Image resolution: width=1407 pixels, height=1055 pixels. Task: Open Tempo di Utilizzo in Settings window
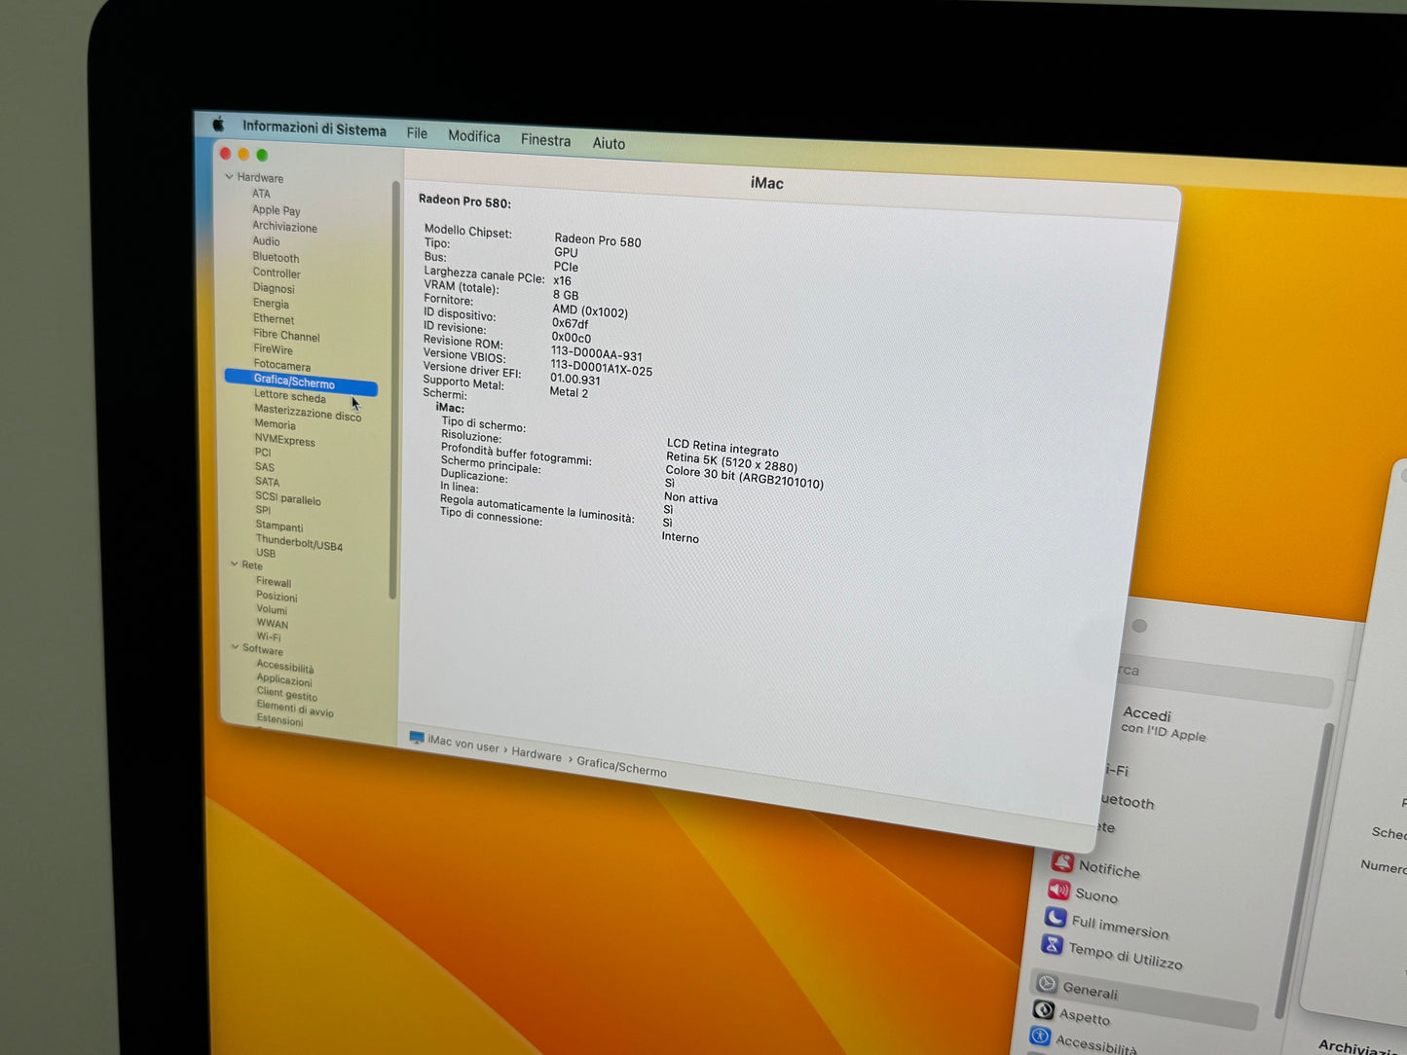pyautogui.click(x=1112, y=953)
